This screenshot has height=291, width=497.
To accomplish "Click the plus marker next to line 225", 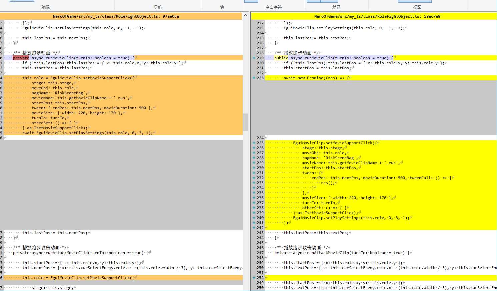I will click(254, 143).
